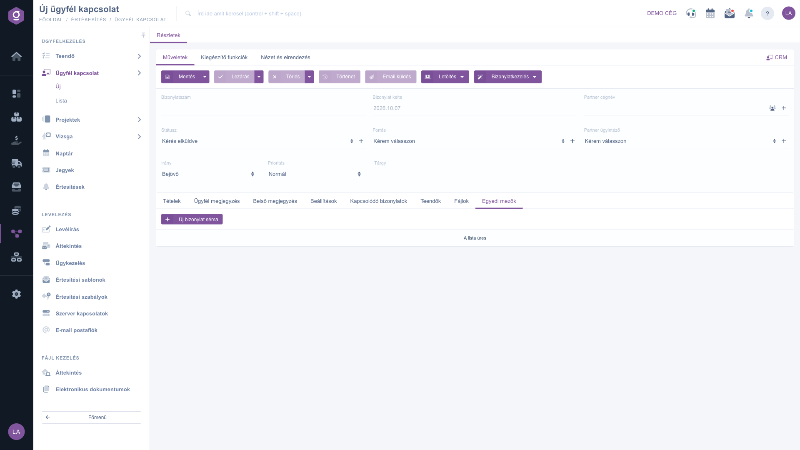Open the Tételek tab
800x450 pixels.
[x=172, y=201]
